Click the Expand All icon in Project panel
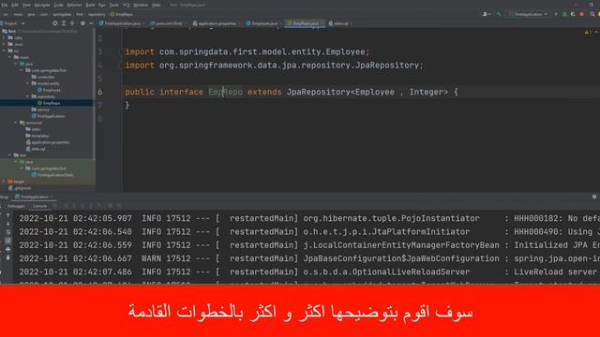600x337 pixels. coord(64,23)
